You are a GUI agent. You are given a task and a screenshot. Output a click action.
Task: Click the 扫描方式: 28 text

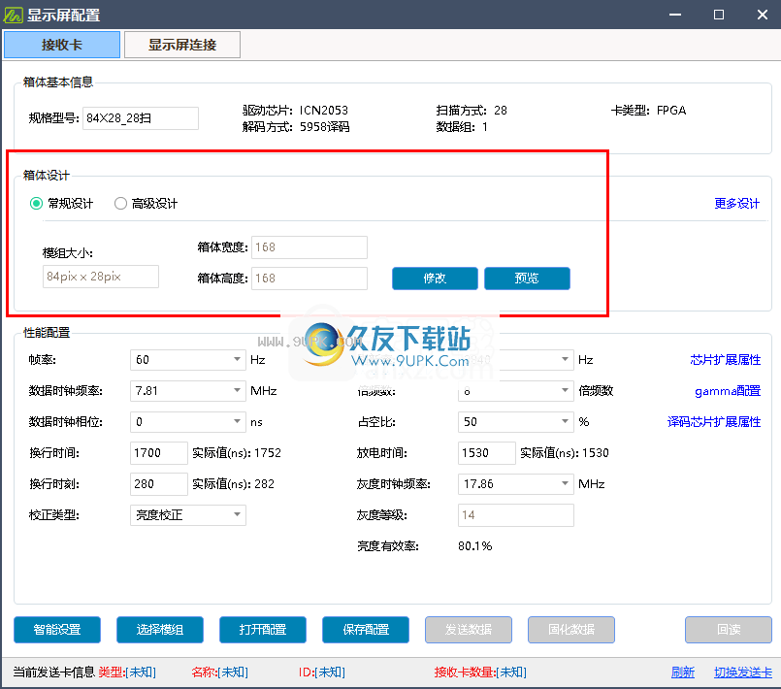coord(472,110)
